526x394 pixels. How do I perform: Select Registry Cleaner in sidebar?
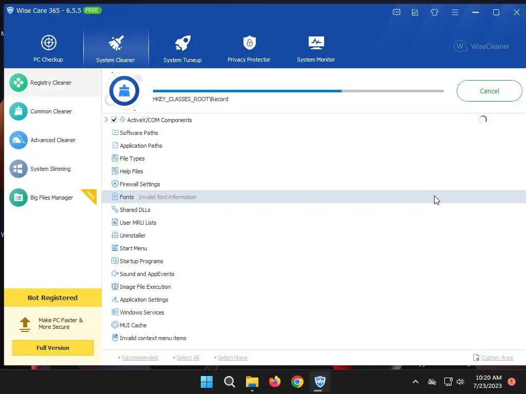(x=53, y=83)
